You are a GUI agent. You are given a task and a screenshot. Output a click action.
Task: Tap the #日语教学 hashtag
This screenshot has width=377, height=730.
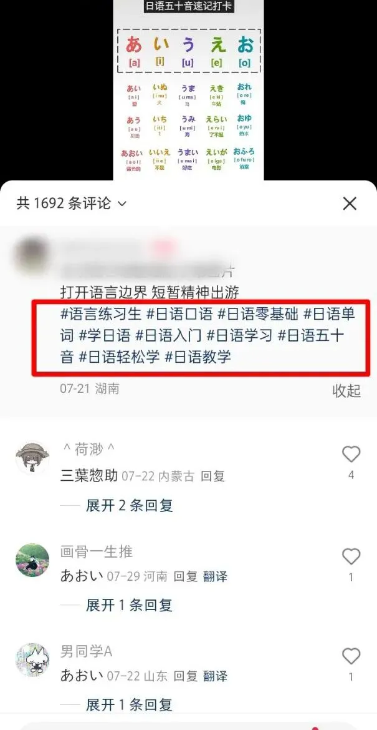198,357
